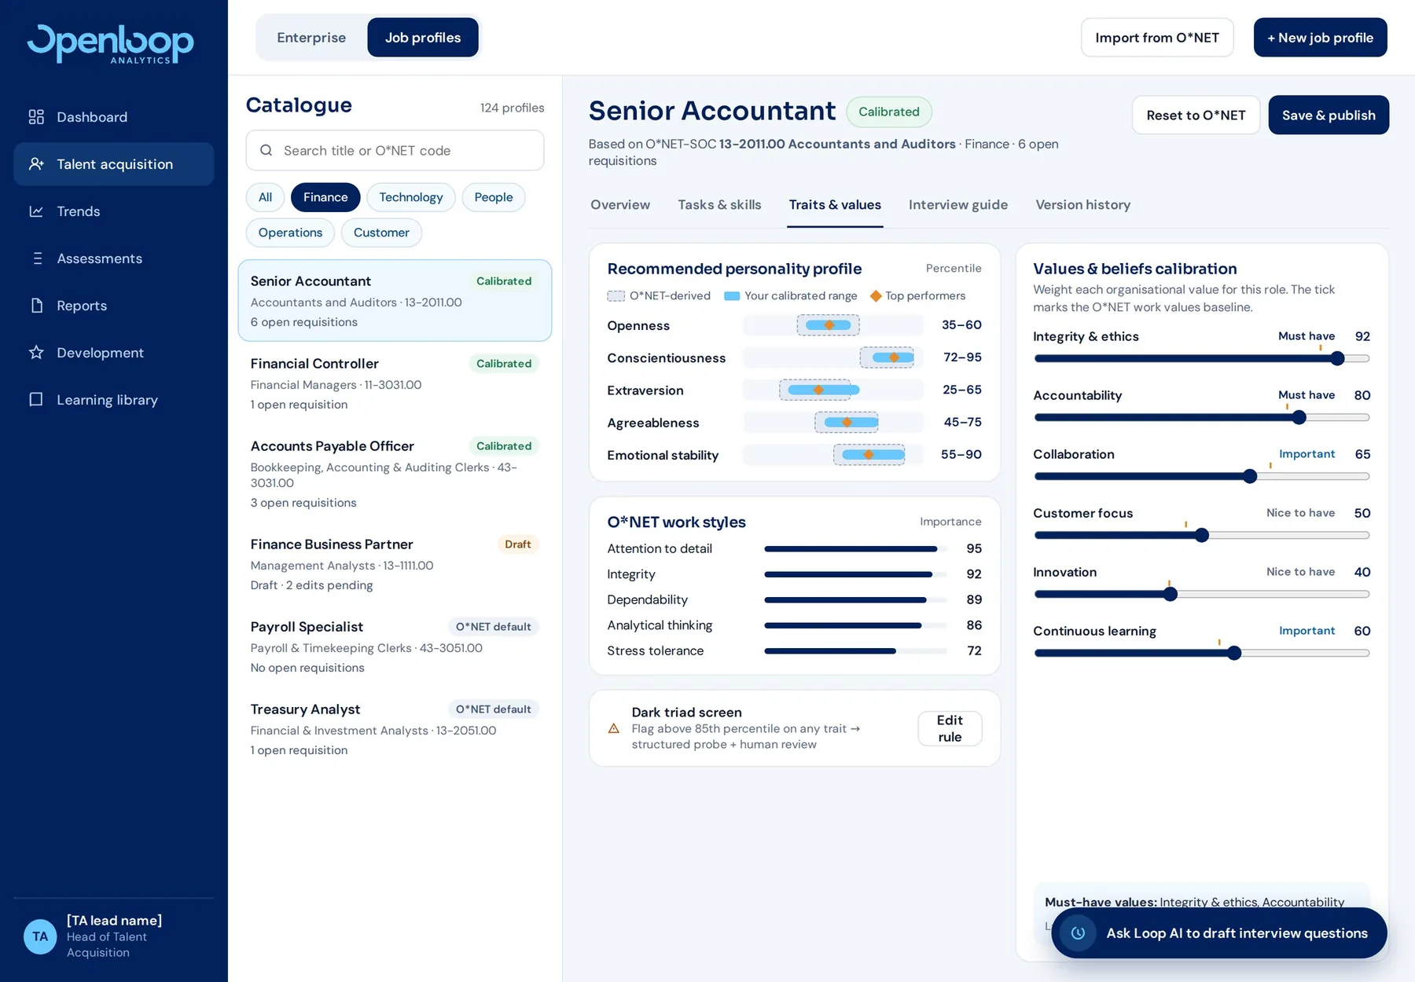1415x982 pixels.
Task: Click the Integrity & ethics slider handle
Action: click(1337, 358)
